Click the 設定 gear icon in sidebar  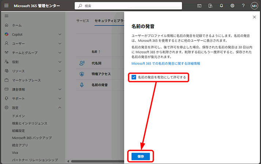pos(7,108)
